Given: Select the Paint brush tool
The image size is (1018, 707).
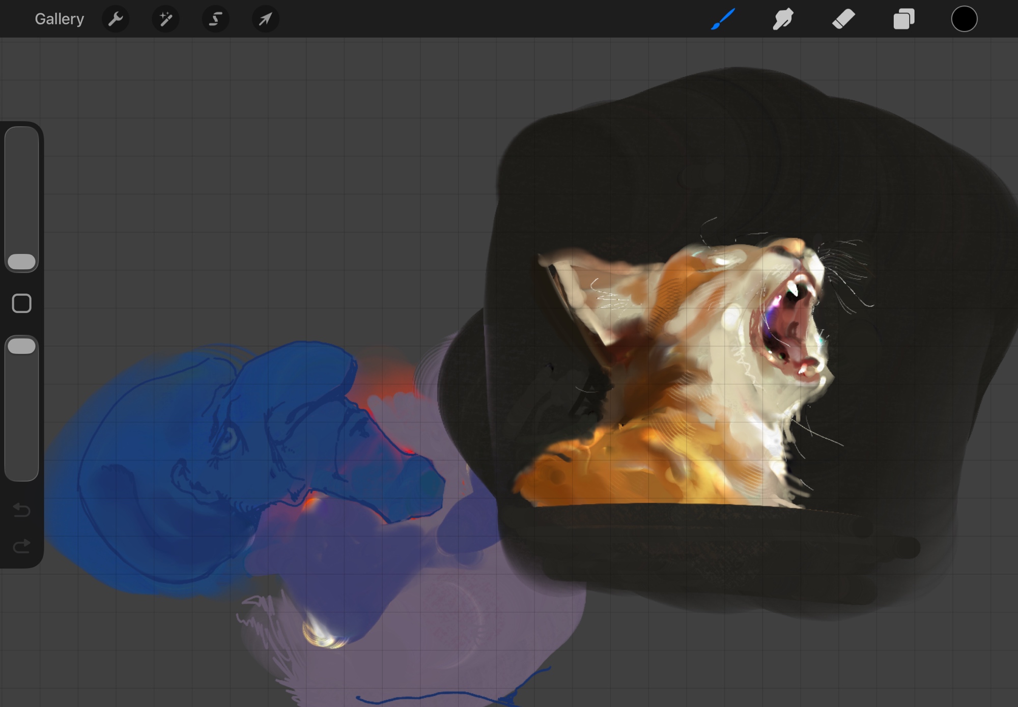Looking at the screenshot, I should [723, 19].
